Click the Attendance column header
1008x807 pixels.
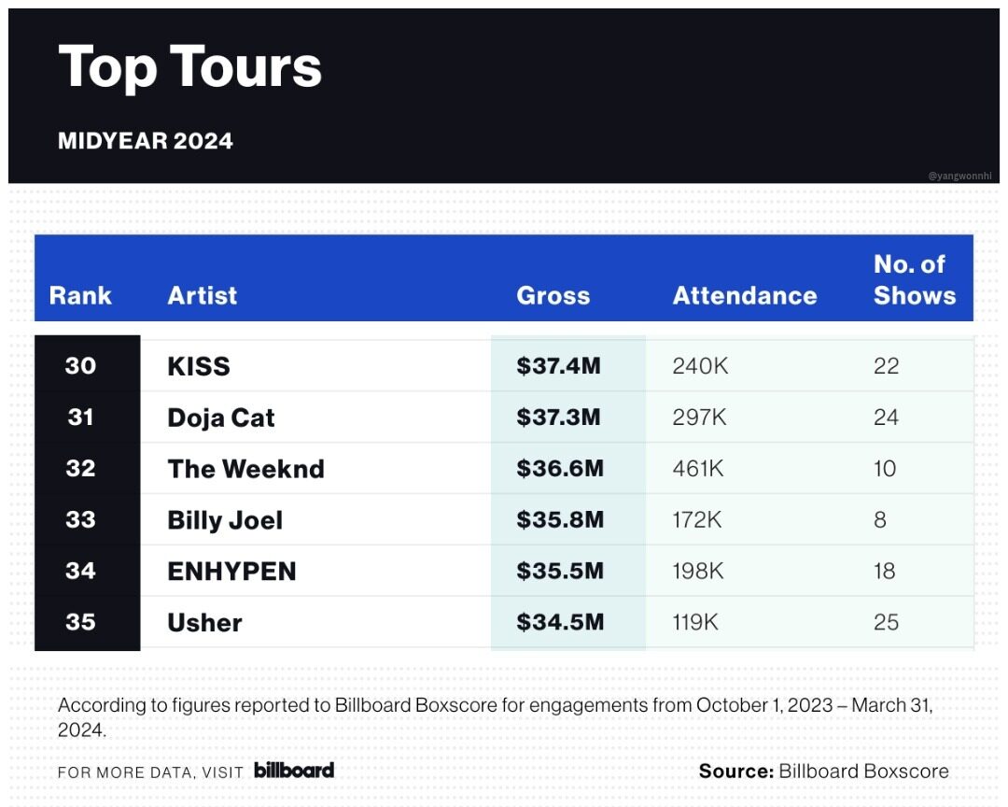point(745,296)
